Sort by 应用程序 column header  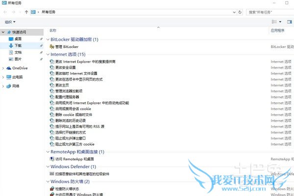tap(277, 30)
